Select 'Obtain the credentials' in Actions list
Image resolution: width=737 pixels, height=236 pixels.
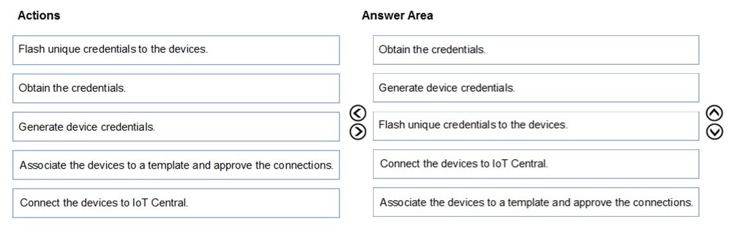pos(176,88)
